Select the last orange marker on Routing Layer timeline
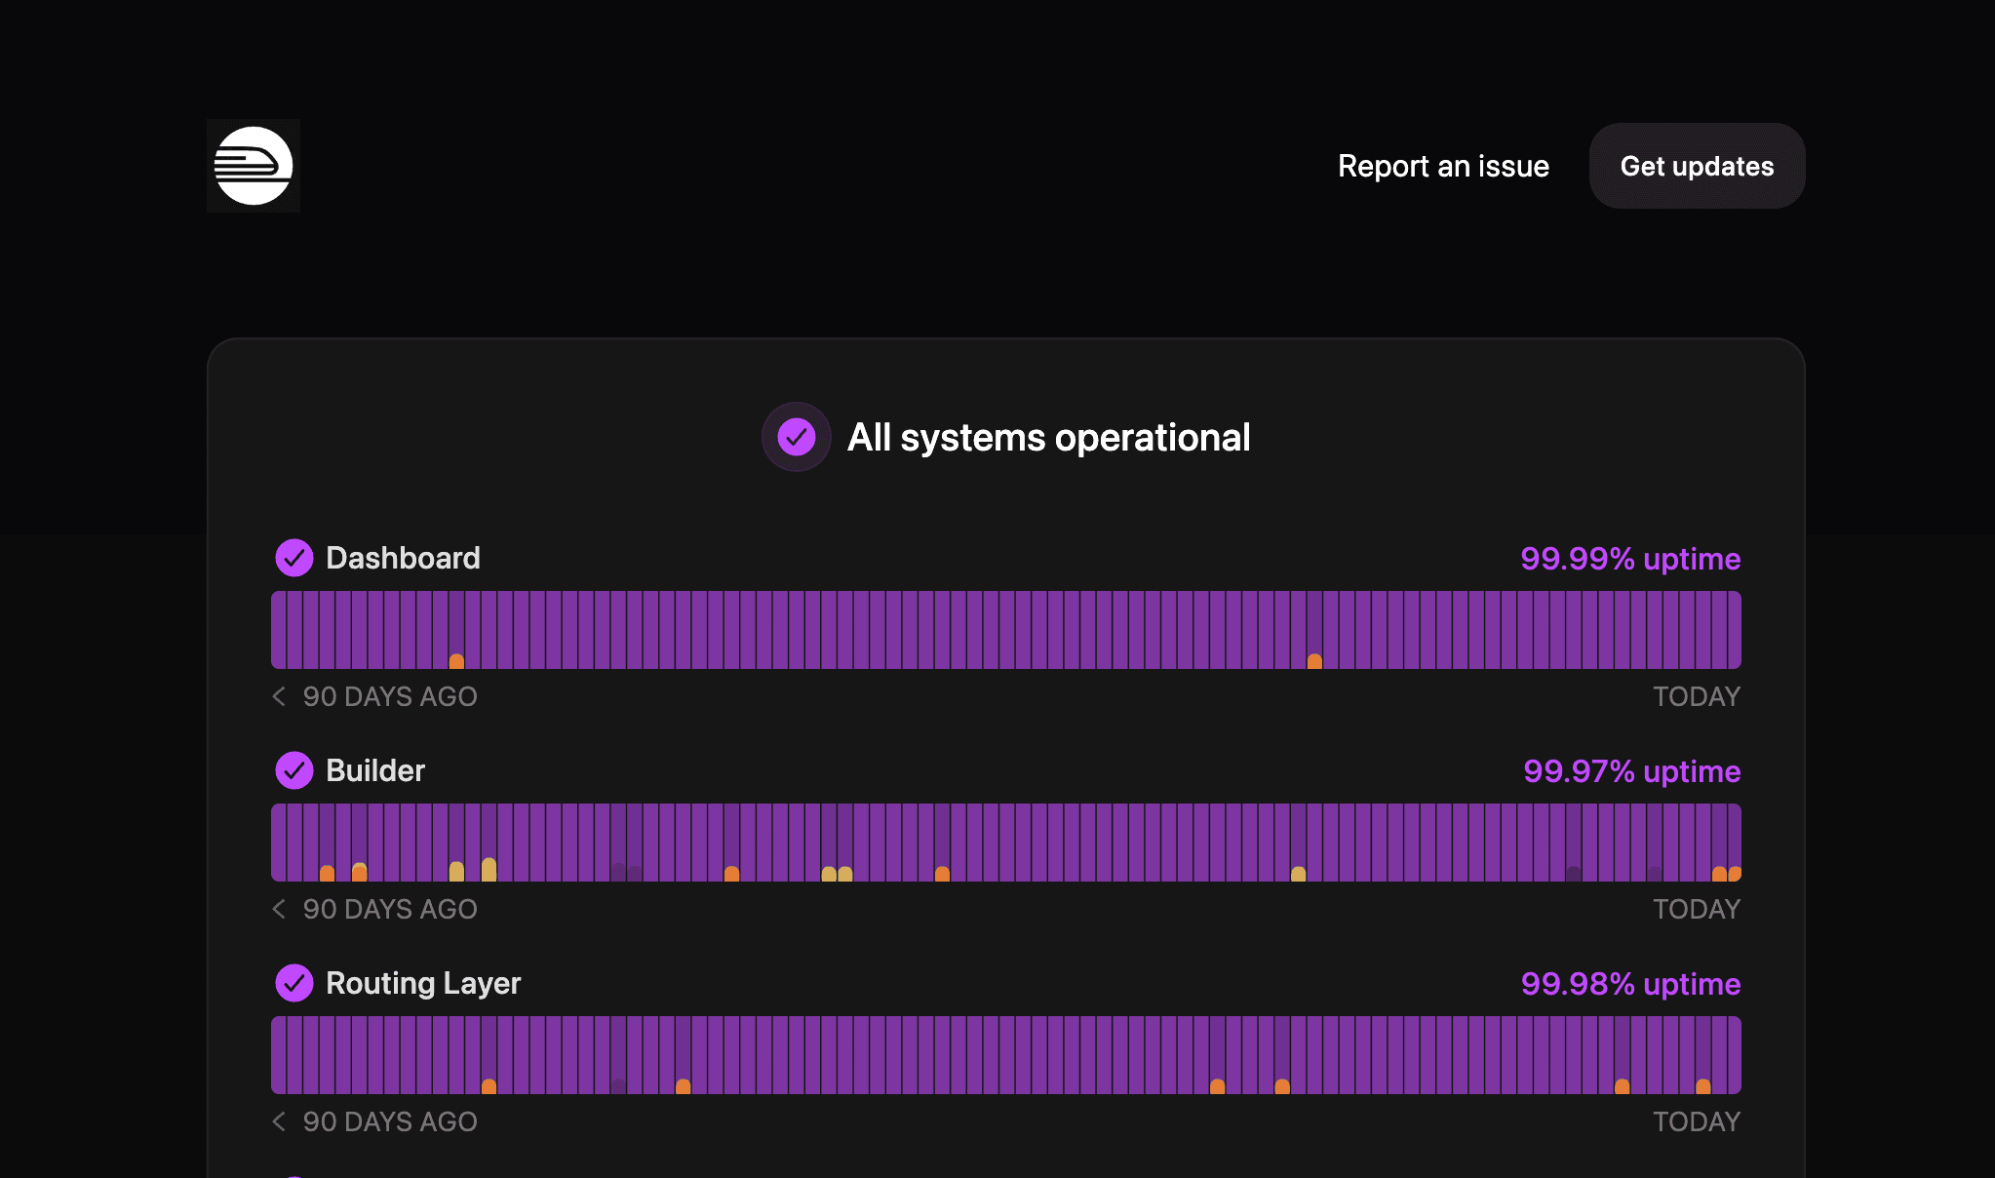This screenshot has width=1995, height=1178. (x=1702, y=1086)
